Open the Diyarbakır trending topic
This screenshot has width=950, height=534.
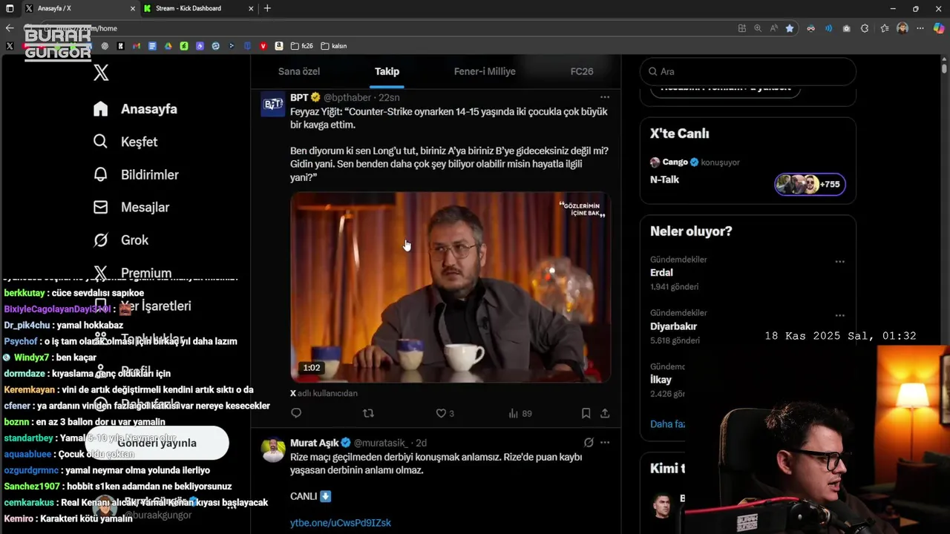tap(673, 326)
